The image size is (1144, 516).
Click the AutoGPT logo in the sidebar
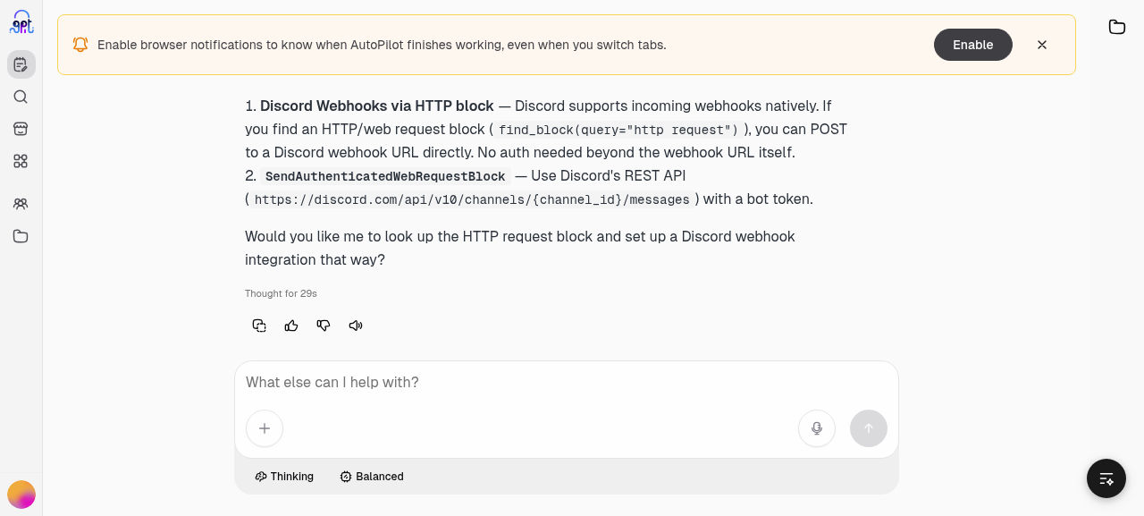click(21, 22)
